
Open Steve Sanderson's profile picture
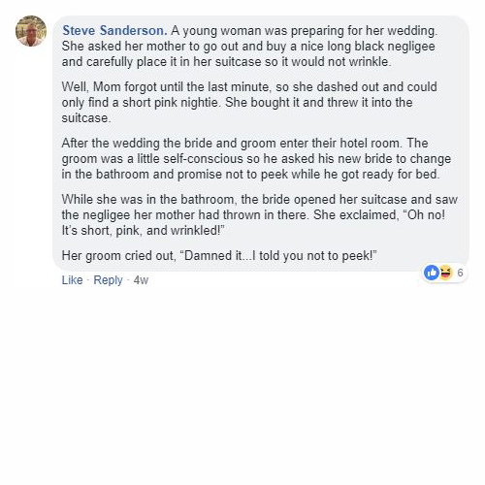(31, 31)
